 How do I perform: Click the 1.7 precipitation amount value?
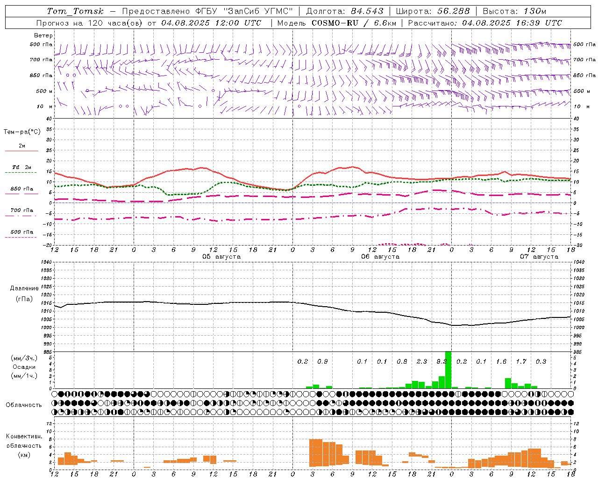[521, 361]
